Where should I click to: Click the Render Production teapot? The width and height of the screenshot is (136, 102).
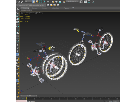click(60, 2)
